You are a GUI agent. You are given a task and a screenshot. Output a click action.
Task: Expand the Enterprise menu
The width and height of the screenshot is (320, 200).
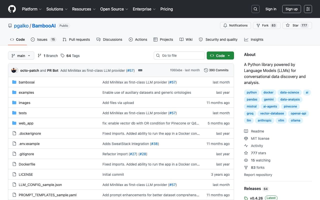[144, 9]
